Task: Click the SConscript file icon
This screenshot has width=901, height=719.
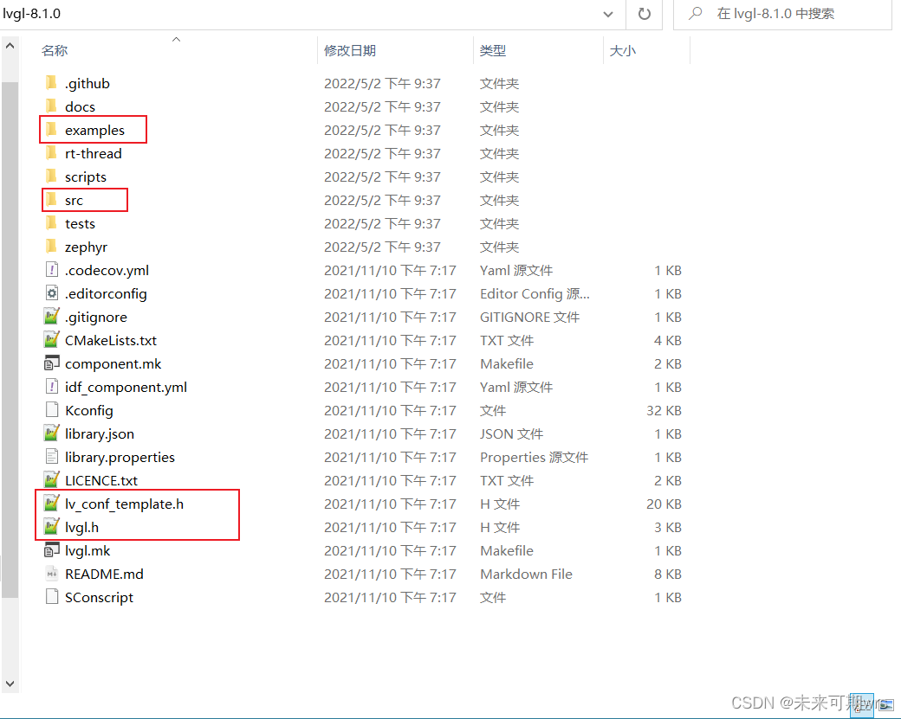Action: (52, 597)
